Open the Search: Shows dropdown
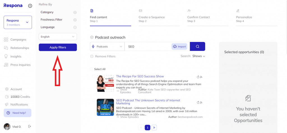287x133 pixels. 199,56
